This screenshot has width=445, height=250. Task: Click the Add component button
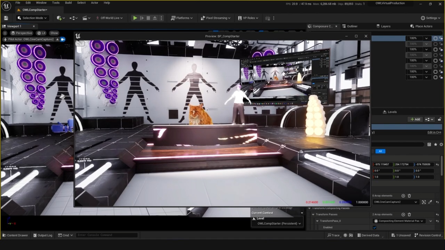click(x=415, y=119)
